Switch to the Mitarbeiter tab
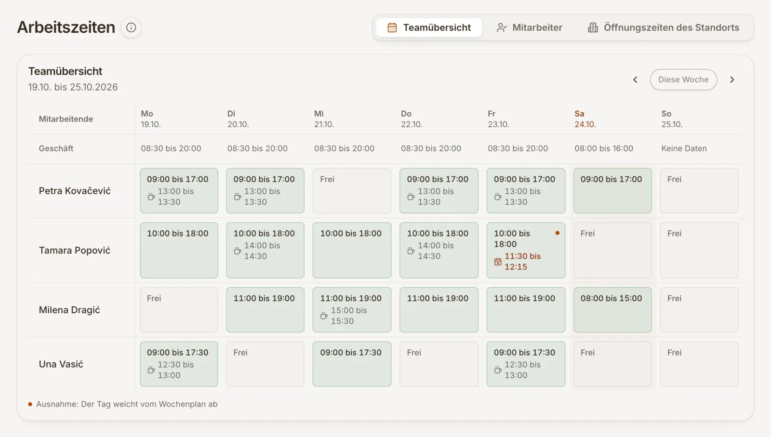 point(529,27)
